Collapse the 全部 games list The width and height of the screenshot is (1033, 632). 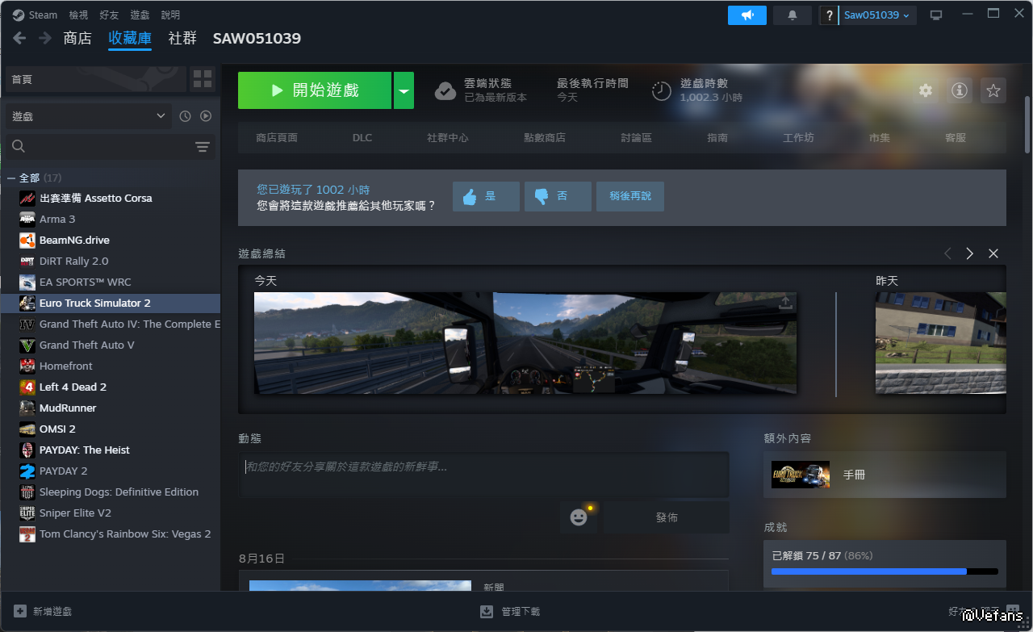tap(10, 178)
